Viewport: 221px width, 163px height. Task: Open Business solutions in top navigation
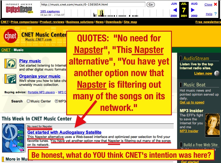pyautogui.click(x=80, y=22)
